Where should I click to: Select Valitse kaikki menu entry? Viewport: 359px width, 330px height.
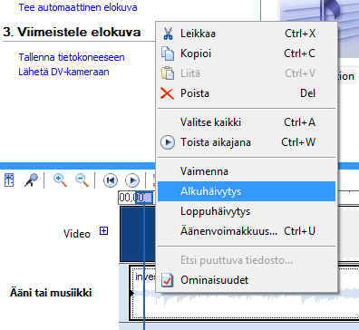[247, 122]
